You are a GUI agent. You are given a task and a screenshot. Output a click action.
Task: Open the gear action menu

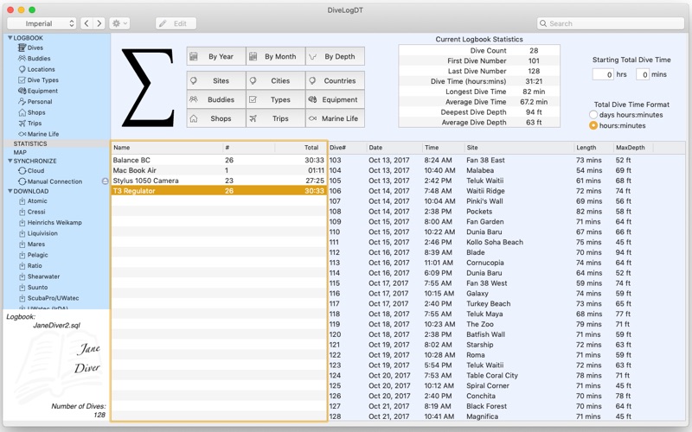coord(120,23)
